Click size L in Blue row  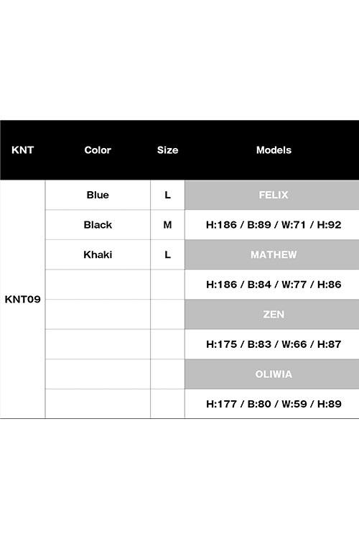pos(167,195)
